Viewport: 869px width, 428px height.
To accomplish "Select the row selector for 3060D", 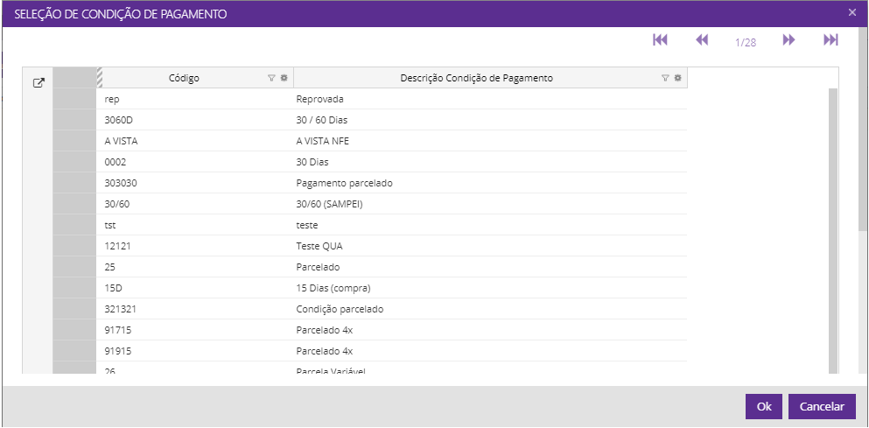I will (74, 120).
